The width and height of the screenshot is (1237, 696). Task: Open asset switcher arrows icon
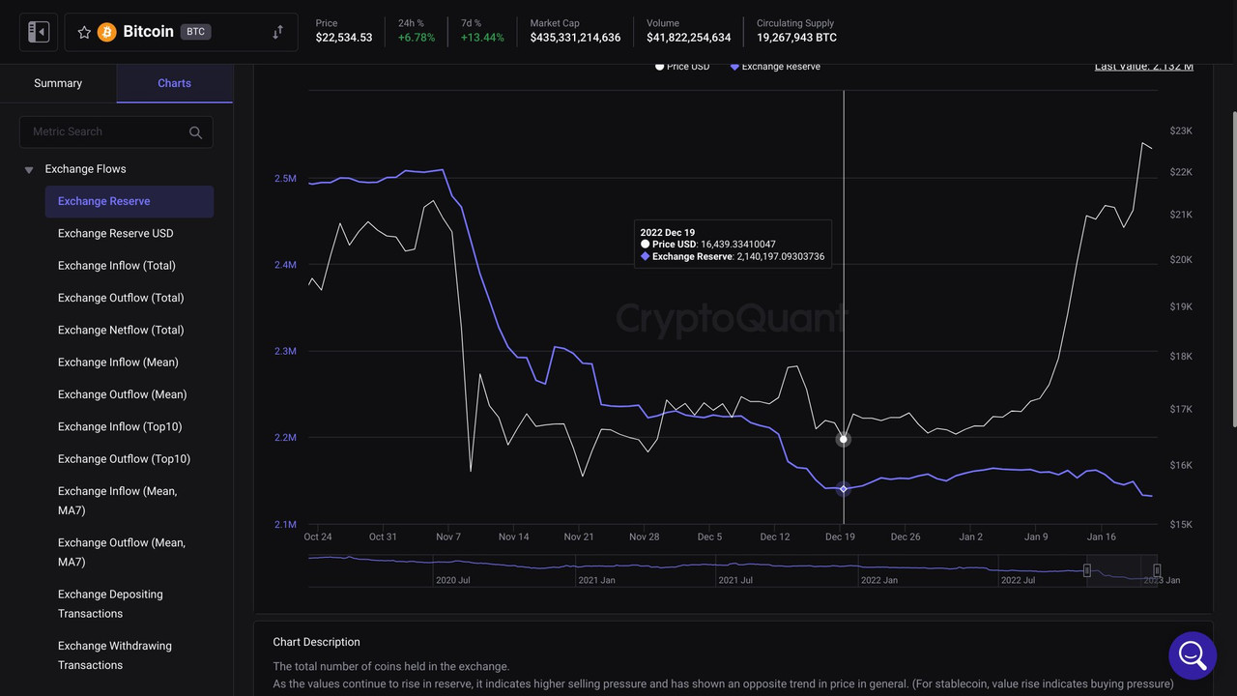click(x=277, y=32)
